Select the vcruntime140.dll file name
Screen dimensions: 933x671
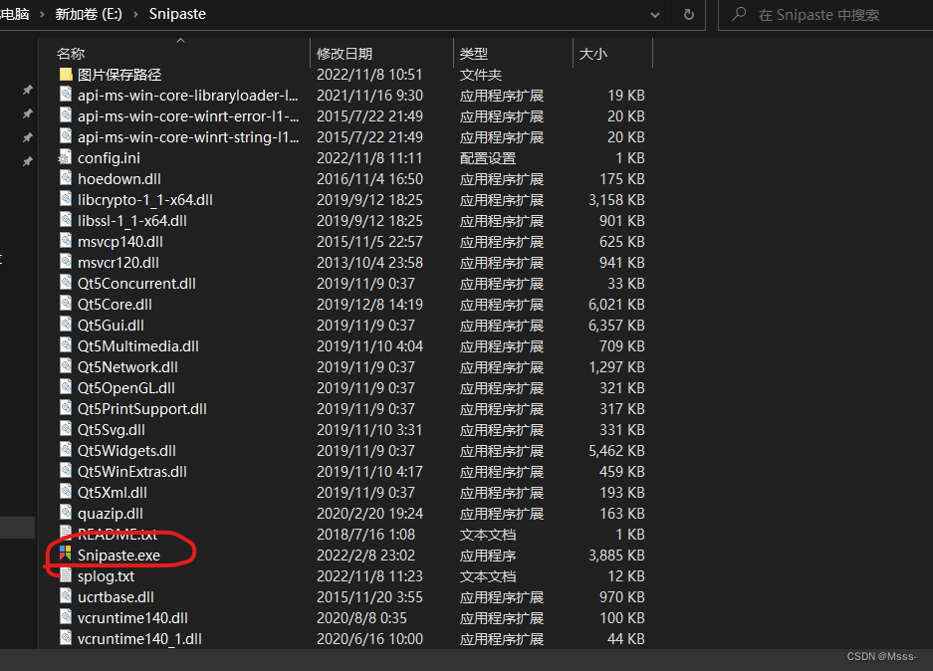pos(132,617)
